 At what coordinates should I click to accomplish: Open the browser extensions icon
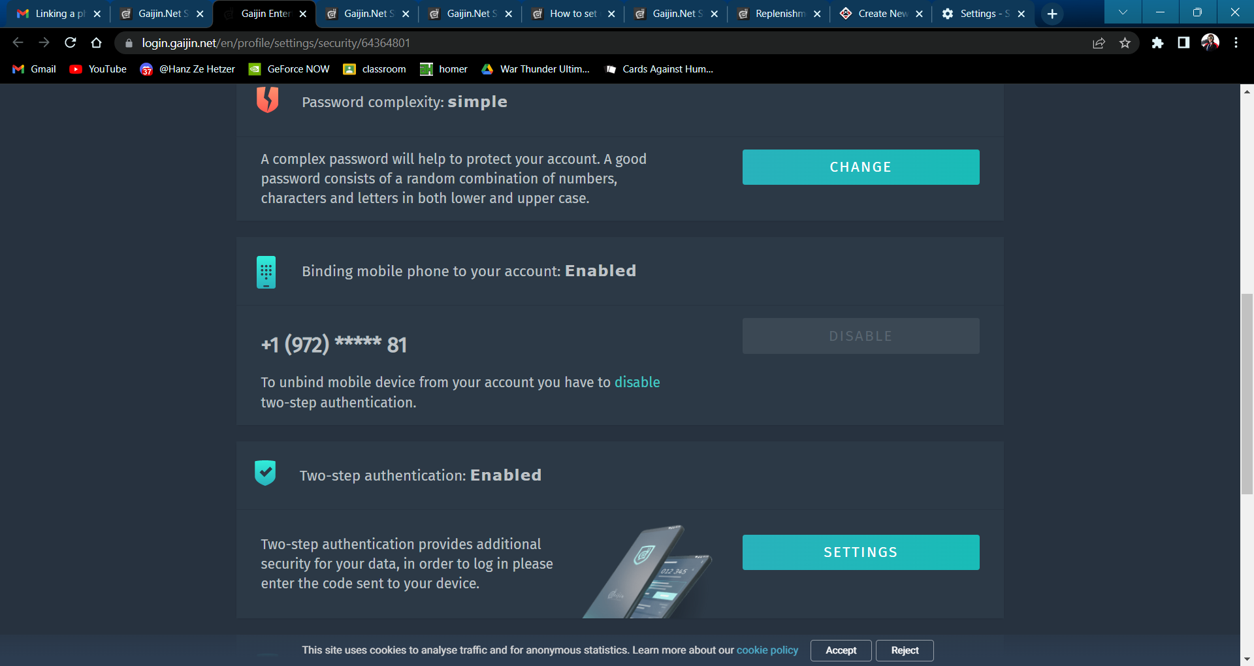pyautogui.click(x=1158, y=42)
